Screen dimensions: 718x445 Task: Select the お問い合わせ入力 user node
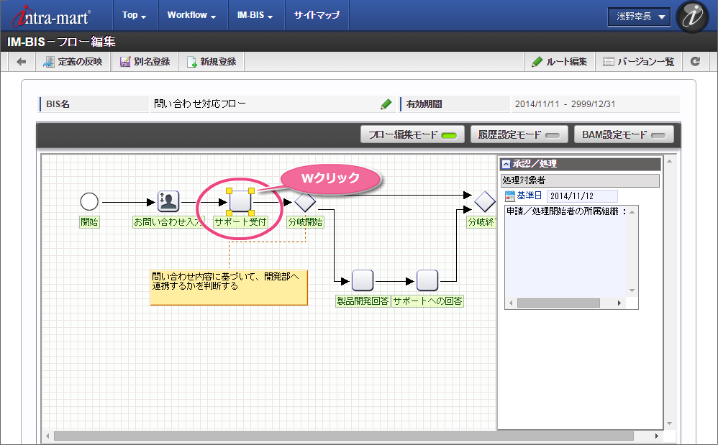click(x=168, y=201)
